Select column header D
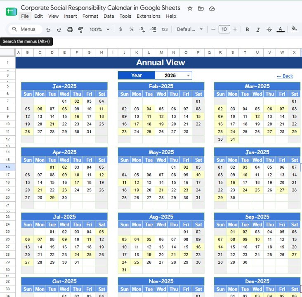The height and width of the screenshot is (297, 302). point(52,52)
